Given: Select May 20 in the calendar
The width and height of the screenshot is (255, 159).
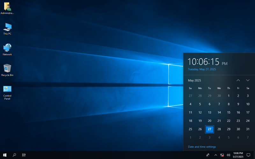Looking at the screenshot, I should (209, 121).
